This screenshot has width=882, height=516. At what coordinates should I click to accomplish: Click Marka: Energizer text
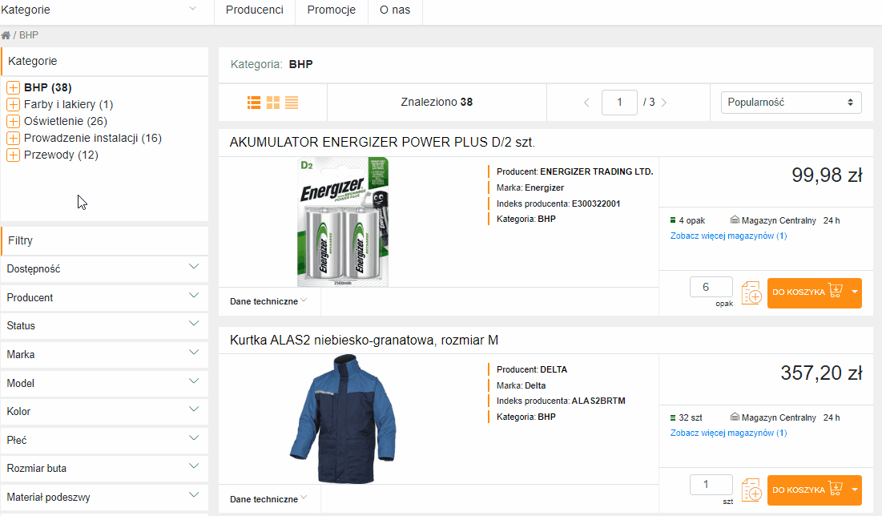tap(530, 188)
